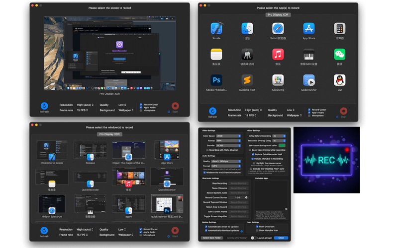
Task: Select Adobe Photoshop in app picker
Action: (x=216, y=80)
